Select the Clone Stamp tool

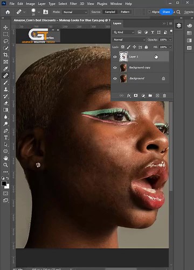(x=5, y=89)
